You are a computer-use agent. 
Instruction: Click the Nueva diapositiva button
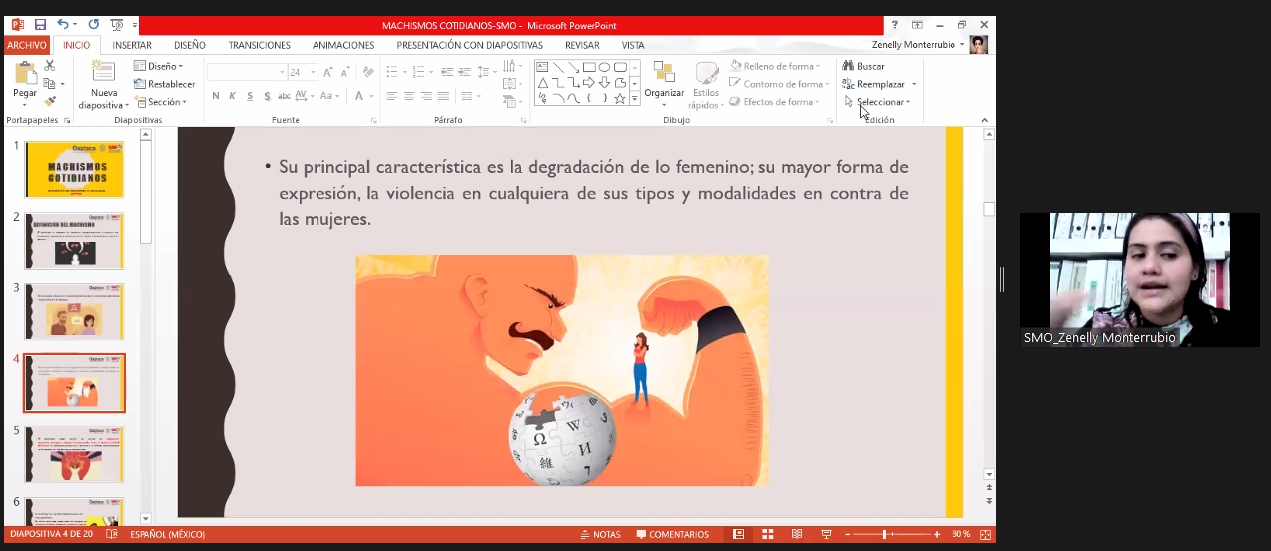click(103, 84)
